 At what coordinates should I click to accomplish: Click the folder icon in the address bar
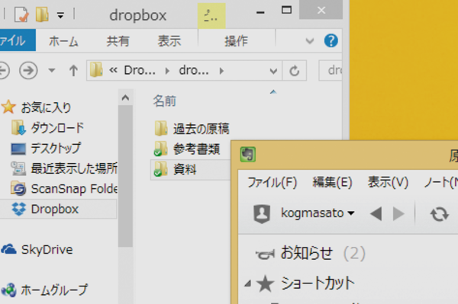click(96, 70)
